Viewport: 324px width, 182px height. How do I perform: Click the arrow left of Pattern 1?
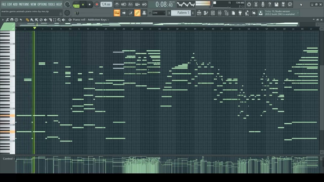pos(169,13)
